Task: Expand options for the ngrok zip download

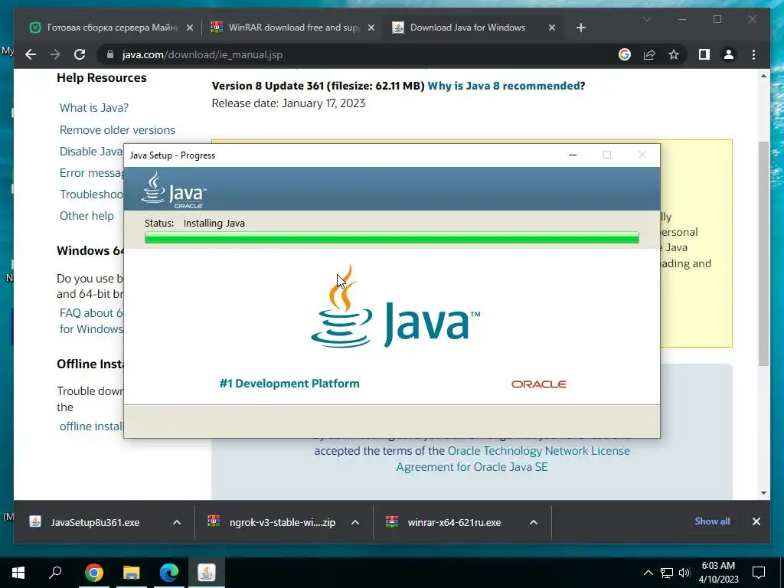Action: point(355,522)
